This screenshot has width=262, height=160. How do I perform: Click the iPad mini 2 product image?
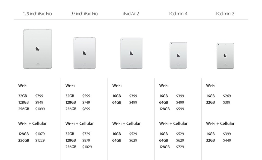(225, 56)
